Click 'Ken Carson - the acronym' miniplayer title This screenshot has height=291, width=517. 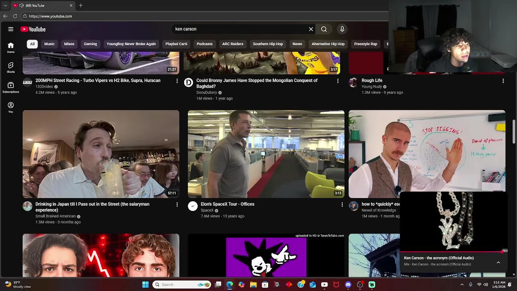(x=439, y=258)
